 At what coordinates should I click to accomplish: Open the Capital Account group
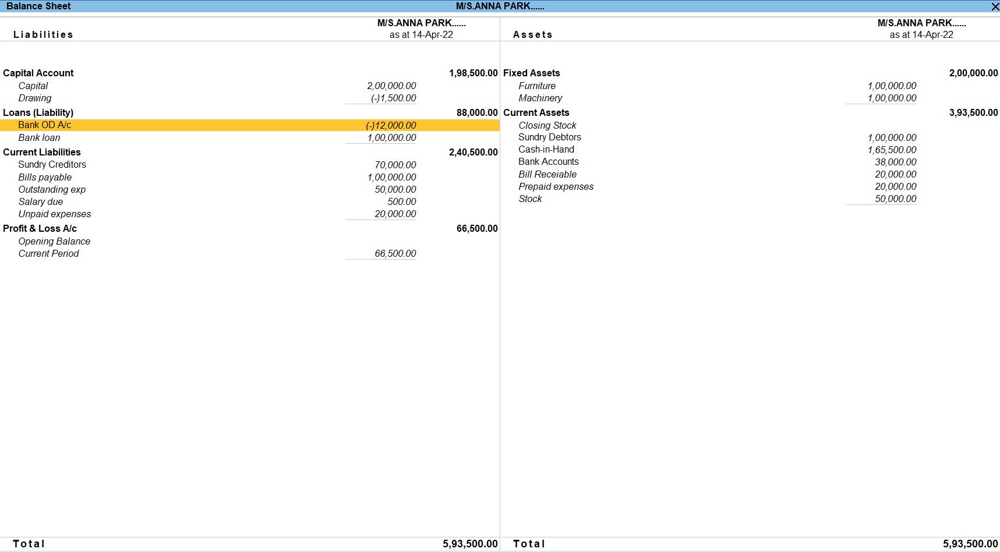pos(38,73)
